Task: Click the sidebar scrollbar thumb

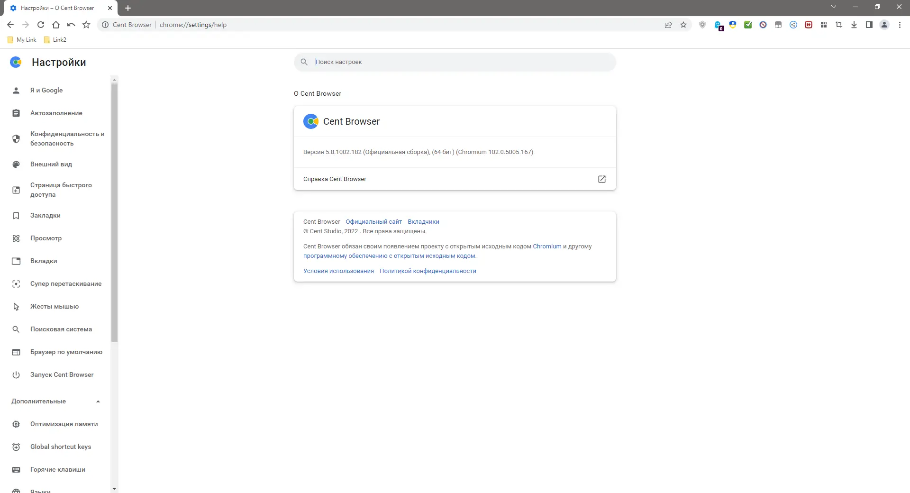Action: pos(114,212)
